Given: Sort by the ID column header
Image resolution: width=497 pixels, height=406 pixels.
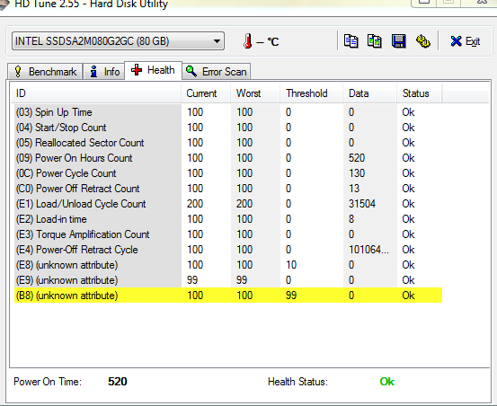Looking at the screenshot, I should tap(96, 93).
